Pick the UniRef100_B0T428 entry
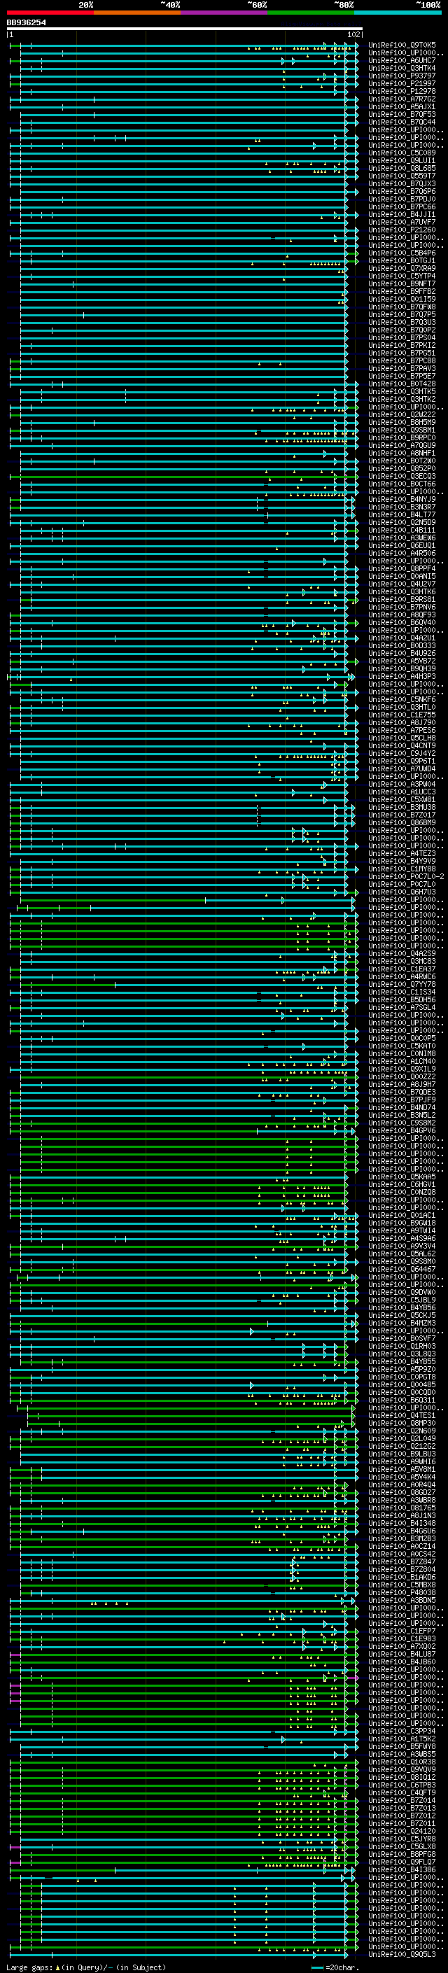This screenshot has width=448, height=1973. pos(402,384)
